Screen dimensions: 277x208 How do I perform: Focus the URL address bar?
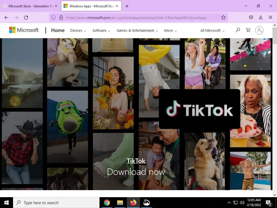(x=136, y=18)
